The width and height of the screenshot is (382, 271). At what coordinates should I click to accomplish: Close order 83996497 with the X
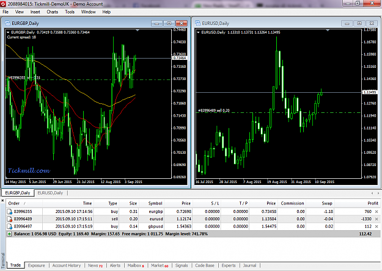click(x=376, y=226)
